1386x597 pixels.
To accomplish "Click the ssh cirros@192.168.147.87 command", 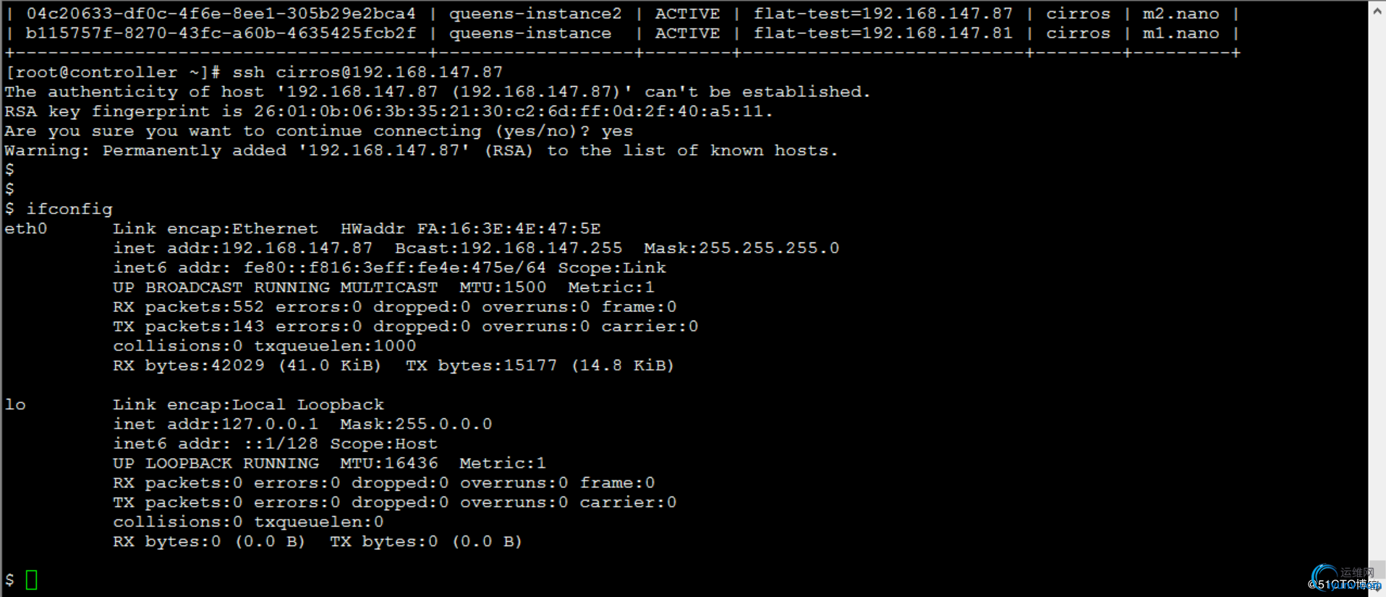I will pyautogui.click(x=367, y=72).
